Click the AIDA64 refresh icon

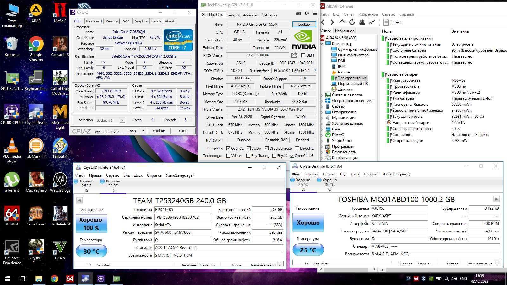(352, 22)
